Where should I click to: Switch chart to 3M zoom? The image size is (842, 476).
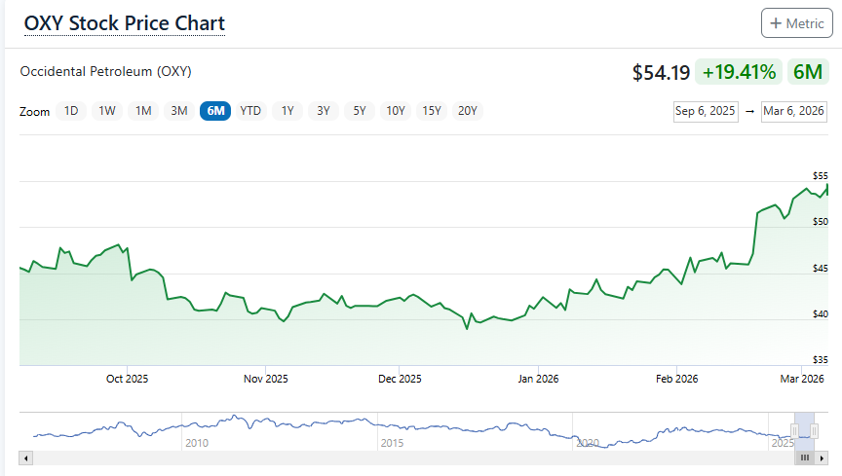point(179,111)
